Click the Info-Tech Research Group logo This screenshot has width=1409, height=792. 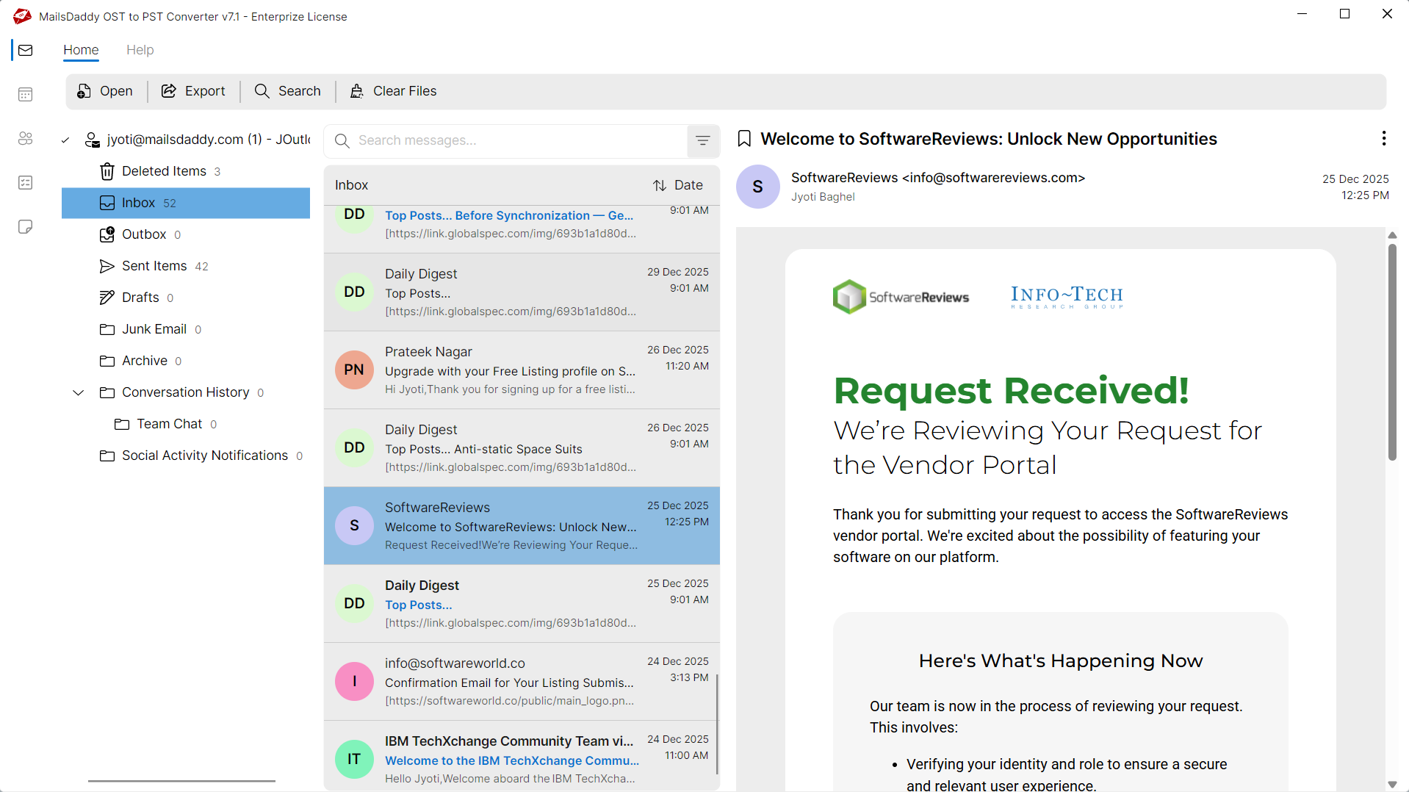[1067, 297]
